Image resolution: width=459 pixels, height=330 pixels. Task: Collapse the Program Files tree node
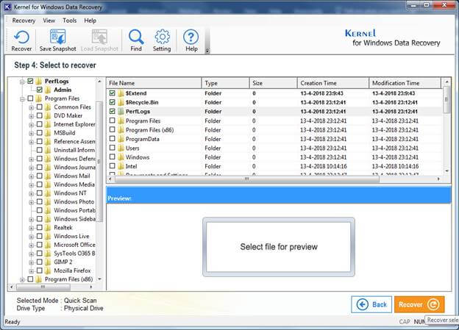[x=22, y=99]
